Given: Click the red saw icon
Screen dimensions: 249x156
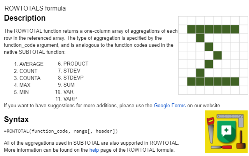Looking at the screenshot, I should pos(211,130).
